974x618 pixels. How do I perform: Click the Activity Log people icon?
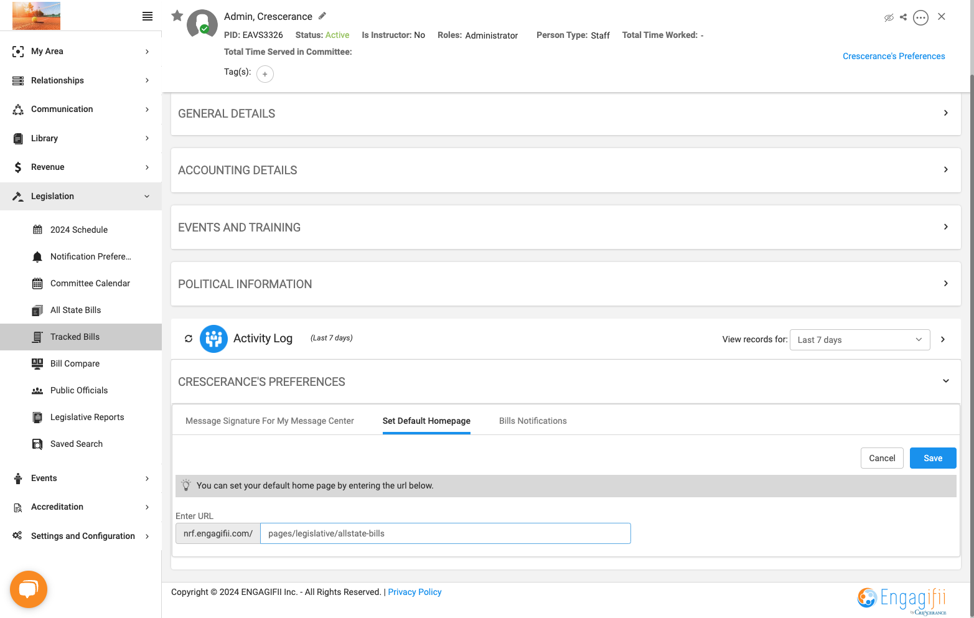(x=213, y=339)
